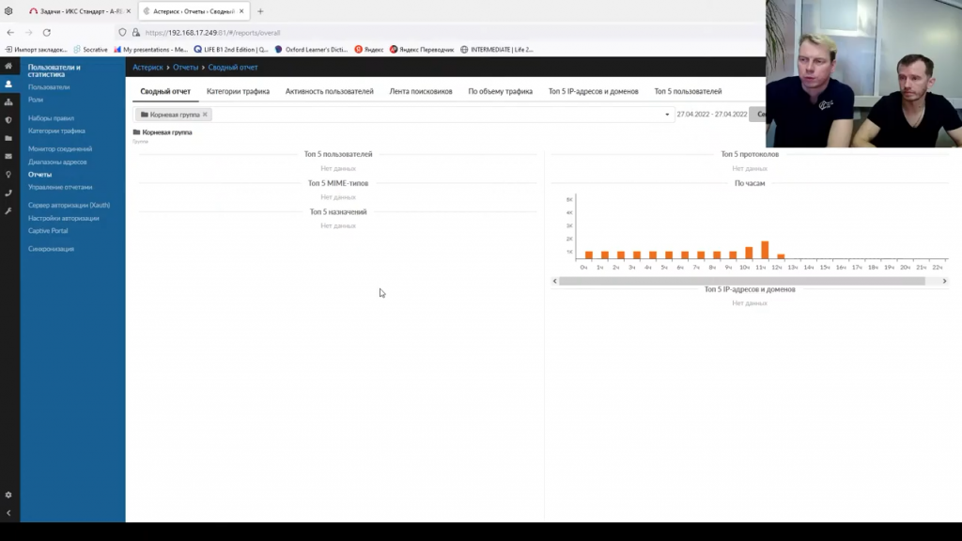Click 'Астериск' breadcrumb link

[x=147, y=68]
